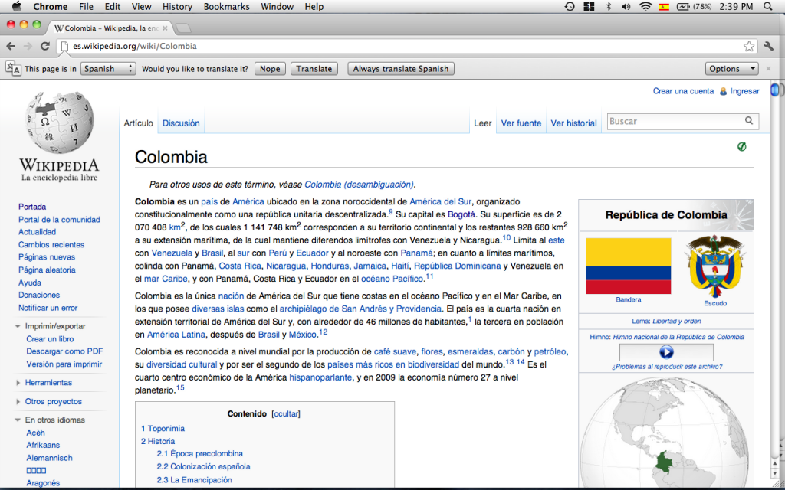Screen dimensions: 785x490
Task: Click the Bandera flag image
Action: pyautogui.click(x=629, y=266)
